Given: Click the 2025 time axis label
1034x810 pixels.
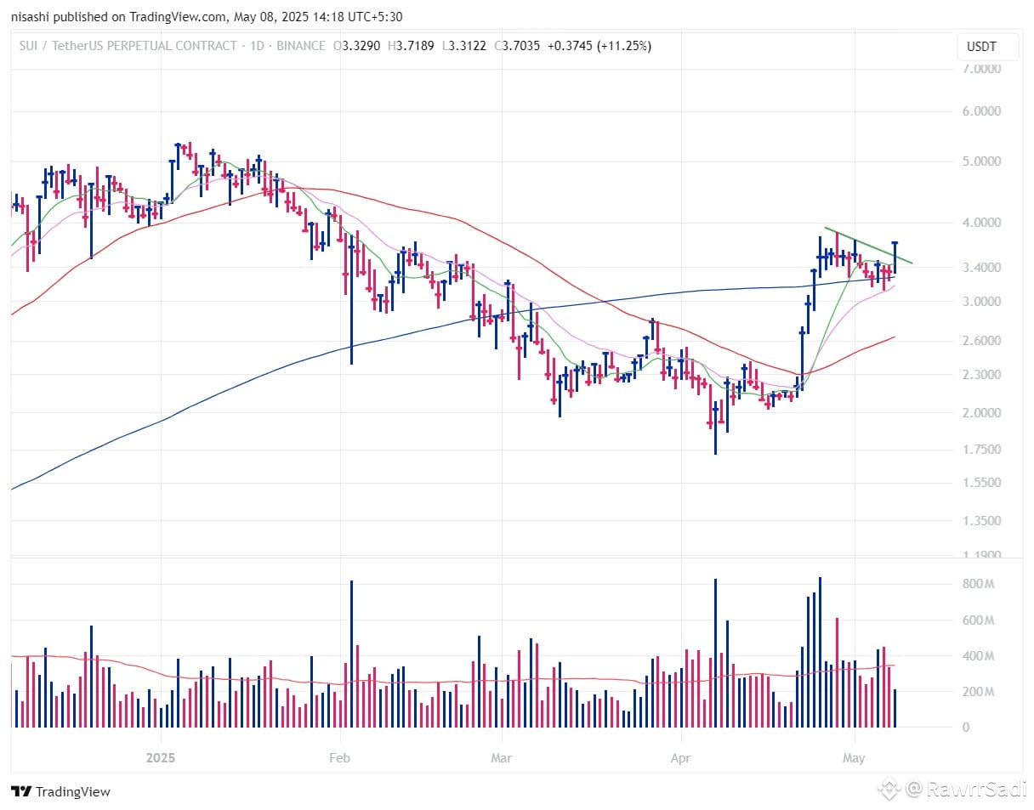Looking at the screenshot, I should 160,757.
